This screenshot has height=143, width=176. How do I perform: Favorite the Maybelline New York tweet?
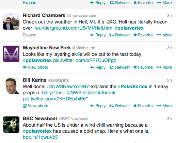[x=143, y=67]
